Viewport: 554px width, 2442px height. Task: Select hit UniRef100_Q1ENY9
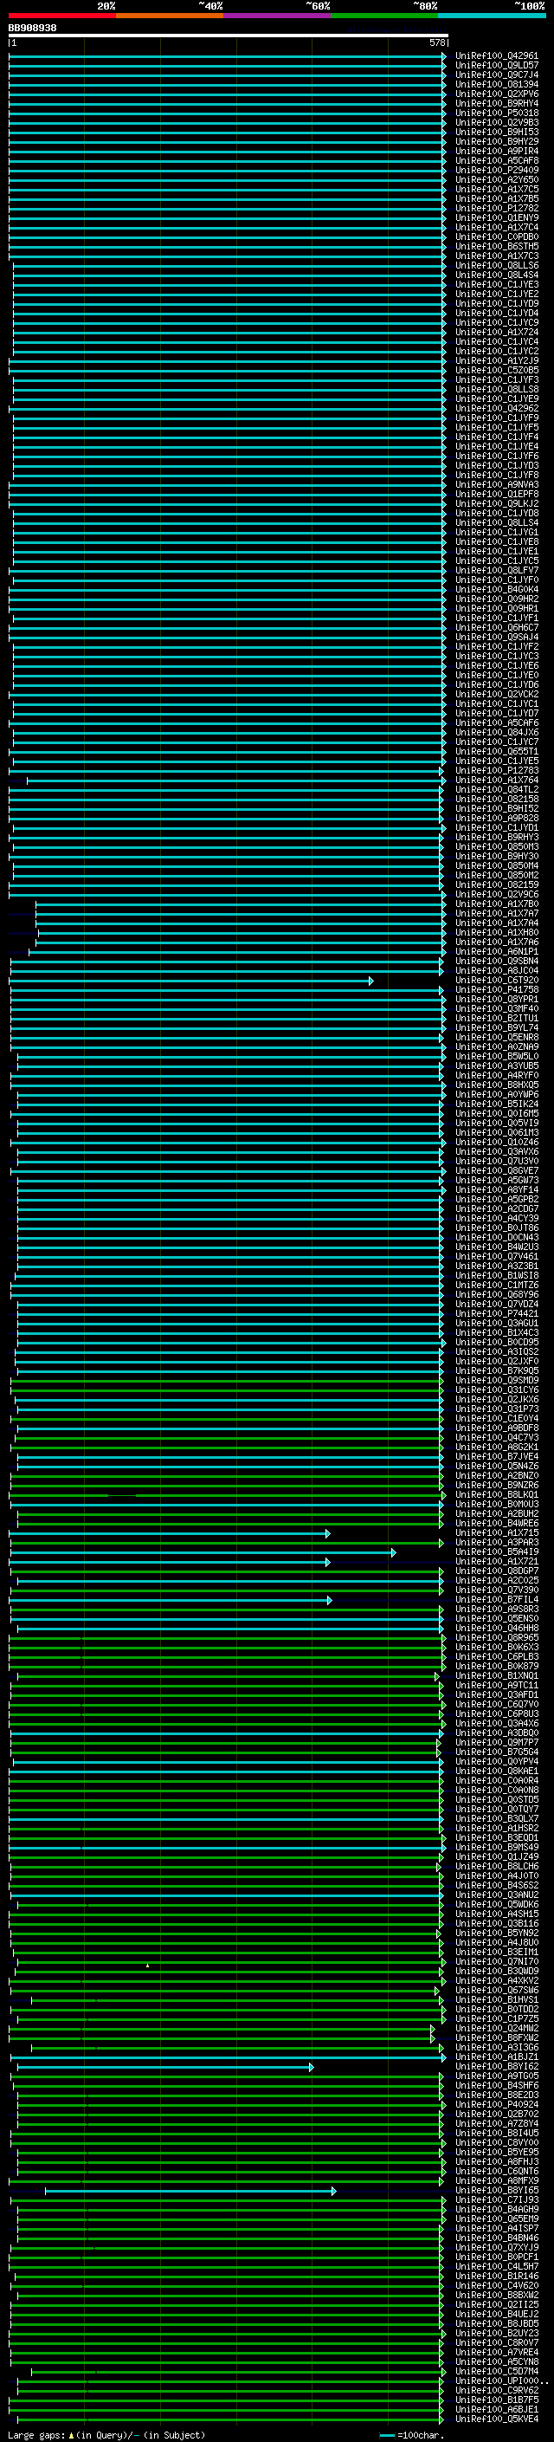point(496,218)
